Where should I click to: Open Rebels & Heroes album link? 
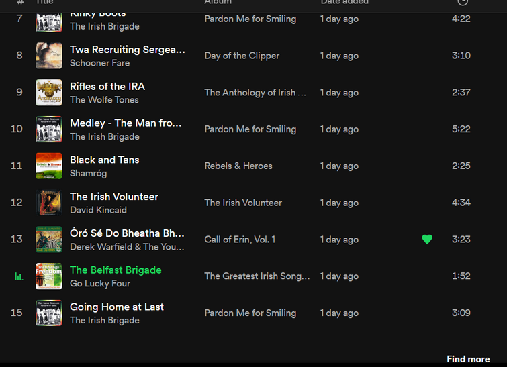pyautogui.click(x=238, y=166)
